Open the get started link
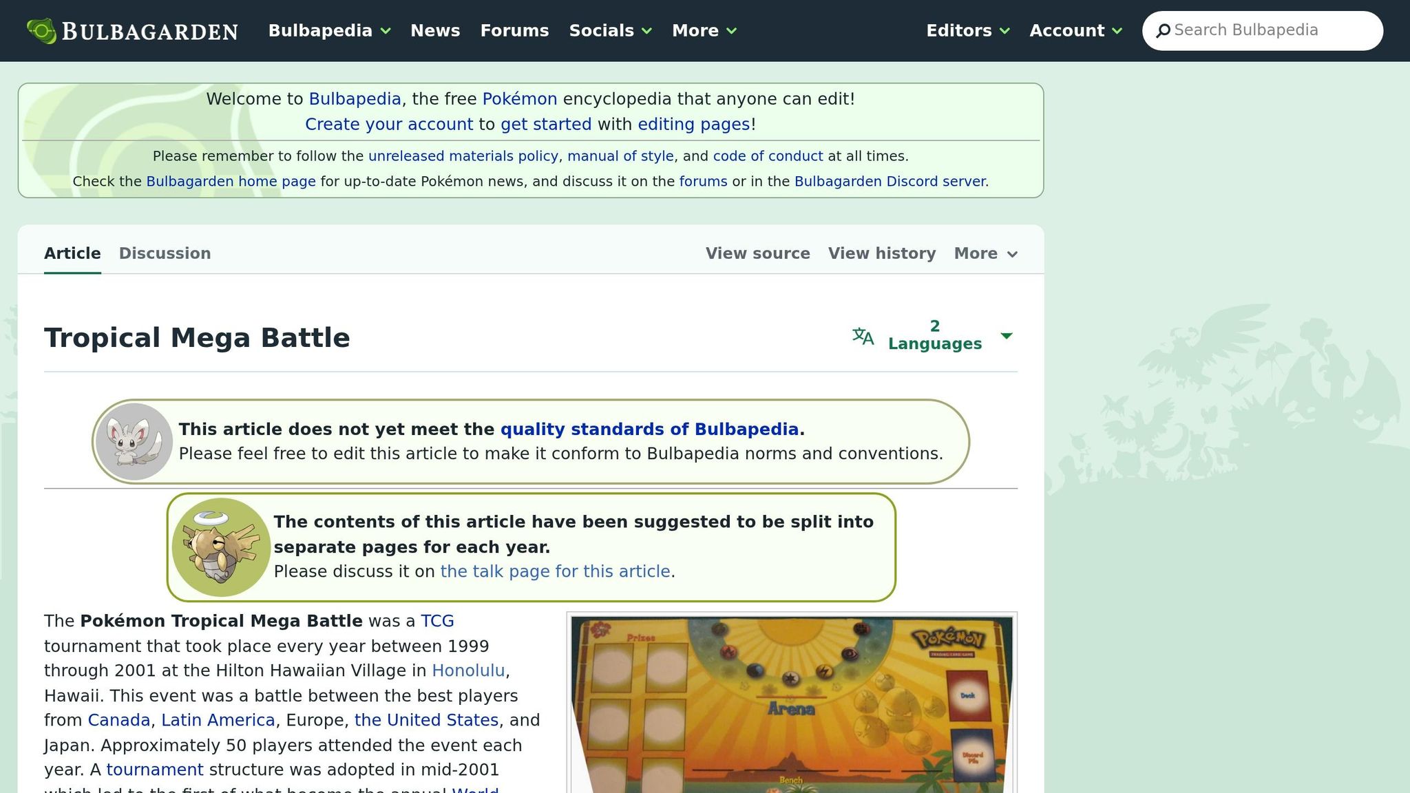The width and height of the screenshot is (1410, 793). 546,125
